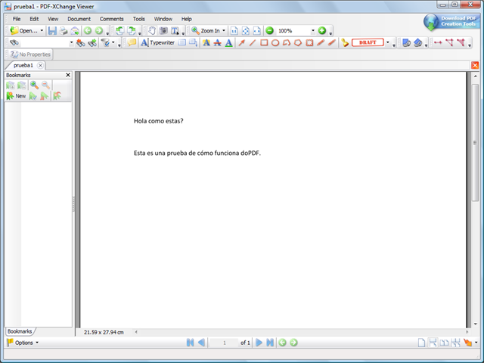484x363 pixels.
Task: Rotate page counter-clockwise icon
Action: pos(119,30)
